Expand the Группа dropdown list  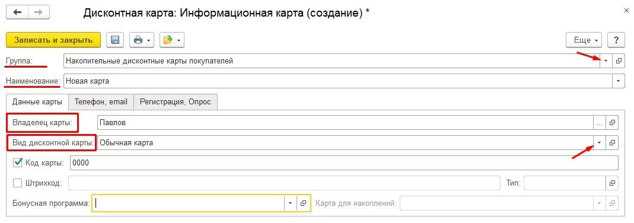[606, 61]
